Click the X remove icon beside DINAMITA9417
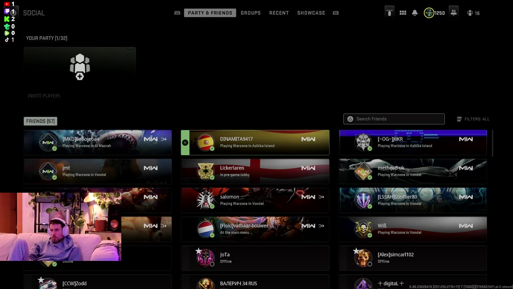 (185, 142)
